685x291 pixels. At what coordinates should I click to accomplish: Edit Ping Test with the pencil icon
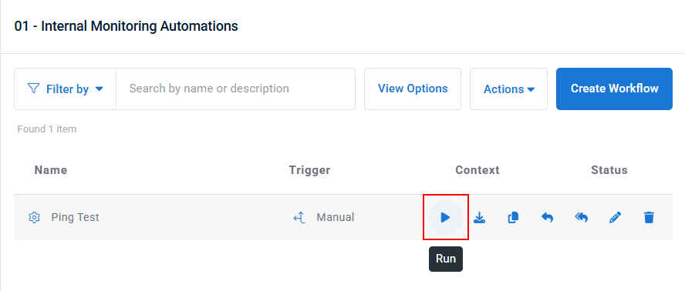coord(615,217)
